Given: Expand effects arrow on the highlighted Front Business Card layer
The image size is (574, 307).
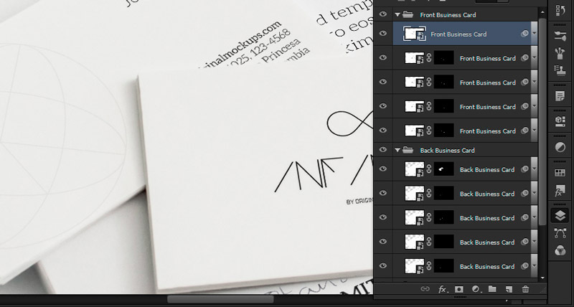Looking at the screenshot, I should tap(534, 34).
